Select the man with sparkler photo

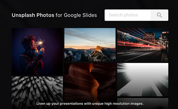click(x=37, y=52)
